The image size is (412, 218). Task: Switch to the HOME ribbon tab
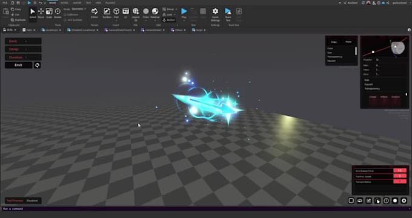[x=53, y=2]
